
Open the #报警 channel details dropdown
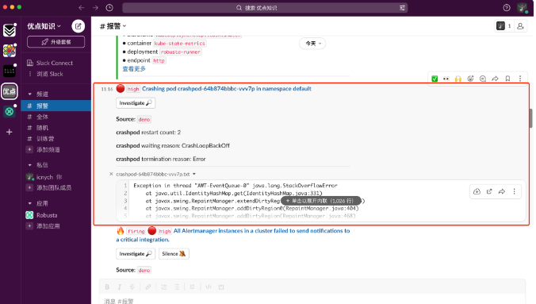coord(113,26)
